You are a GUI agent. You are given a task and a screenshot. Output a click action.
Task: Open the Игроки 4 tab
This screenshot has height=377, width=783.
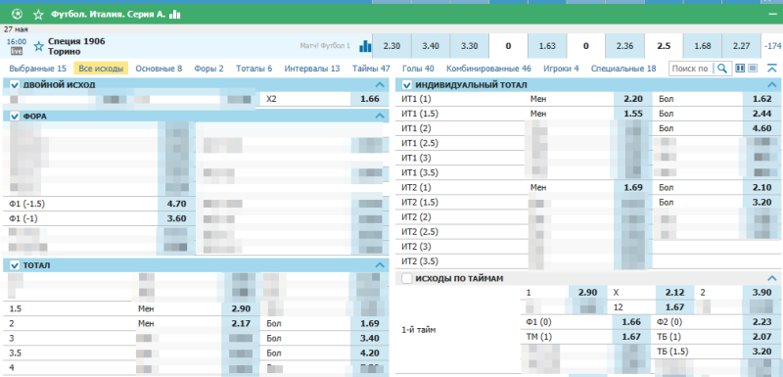pos(561,69)
